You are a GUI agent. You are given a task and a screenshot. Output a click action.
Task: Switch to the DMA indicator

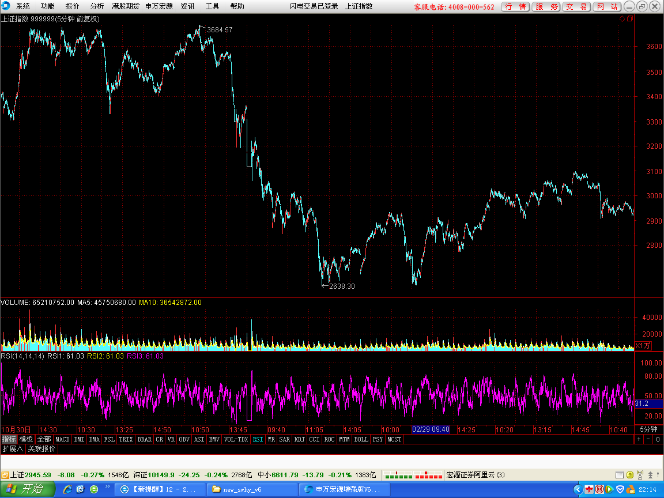[x=94, y=439]
